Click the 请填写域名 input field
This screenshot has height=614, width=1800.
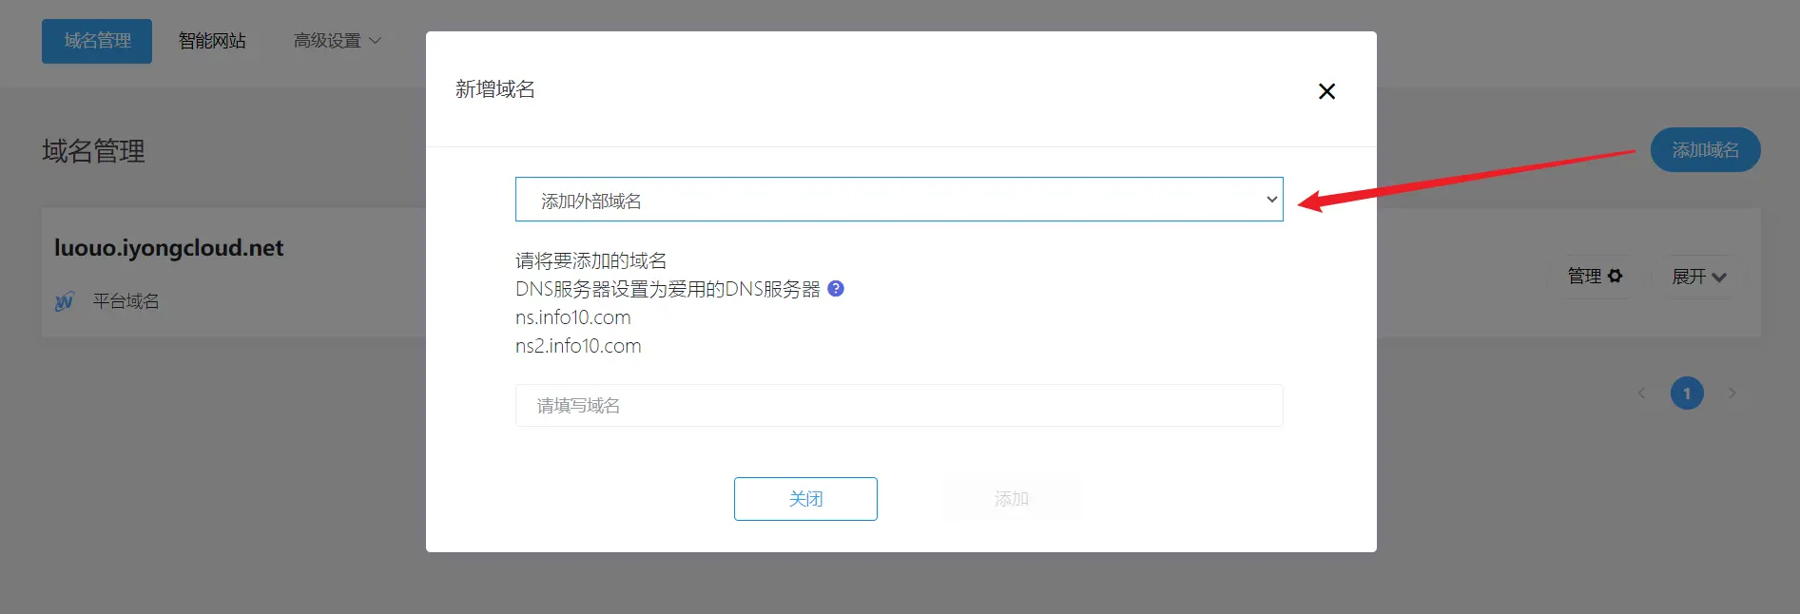(x=899, y=406)
